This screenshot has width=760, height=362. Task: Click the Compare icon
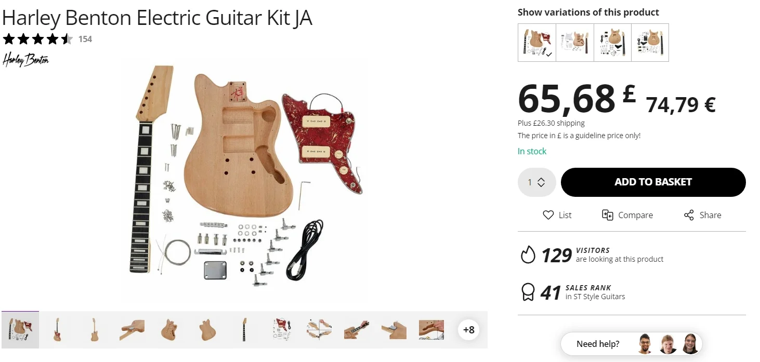click(607, 215)
